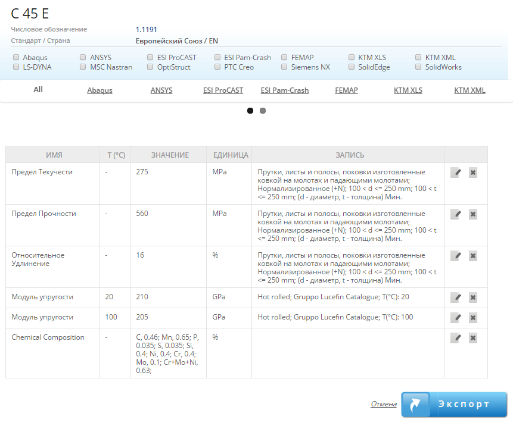
Task: Go to second tab carousel page dot
Action: pos(263,111)
